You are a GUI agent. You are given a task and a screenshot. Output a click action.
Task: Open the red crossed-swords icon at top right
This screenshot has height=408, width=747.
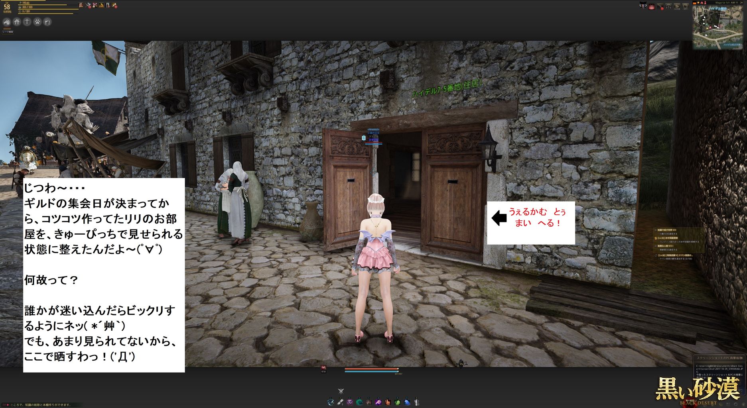point(652,6)
